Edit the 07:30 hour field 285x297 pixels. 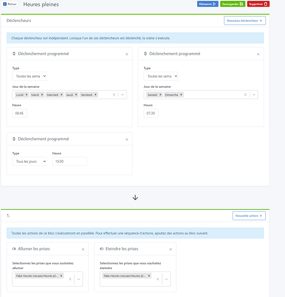coord(151,113)
